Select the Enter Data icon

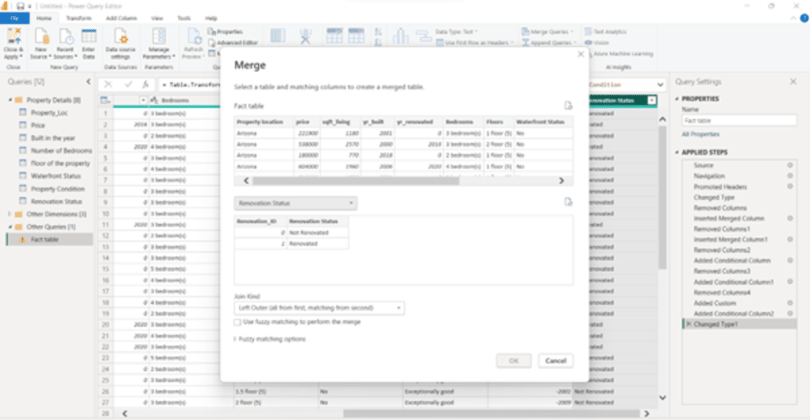pyautogui.click(x=88, y=38)
